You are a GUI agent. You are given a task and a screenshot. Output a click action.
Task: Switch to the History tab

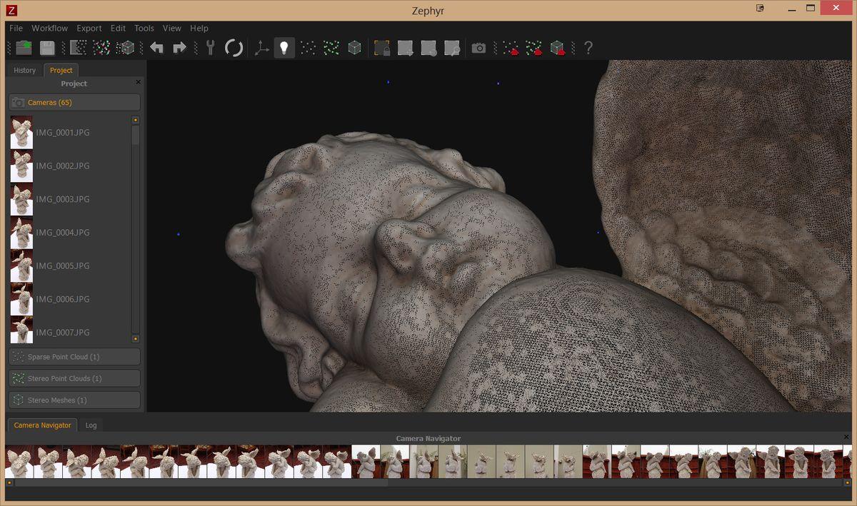point(24,70)
